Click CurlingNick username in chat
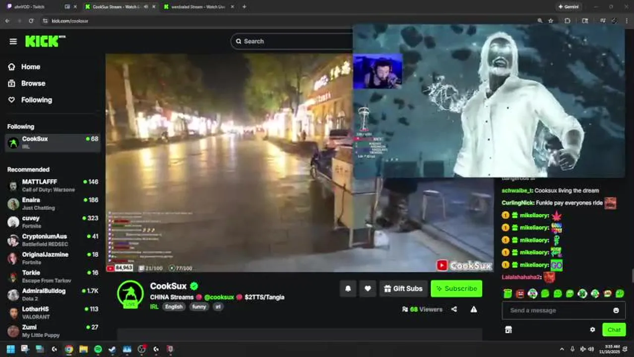 pos(517,203)
